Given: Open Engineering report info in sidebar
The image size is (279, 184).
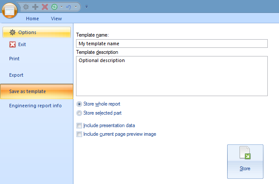Looking at the screenshot, I should click(x=35, y=106).
